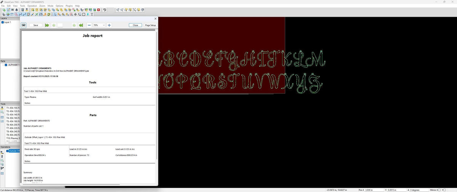Click the water drop toolbar icon
Image resolution: width=457 pixels, height=192 pixels.
click(17, 10)
